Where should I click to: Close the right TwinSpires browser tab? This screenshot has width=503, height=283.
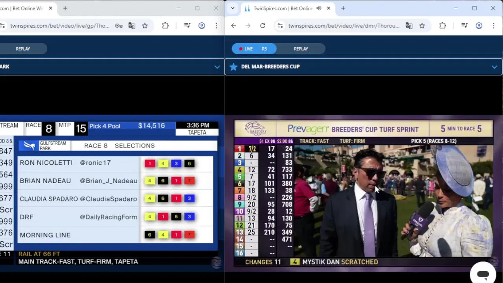click(328, 8)
